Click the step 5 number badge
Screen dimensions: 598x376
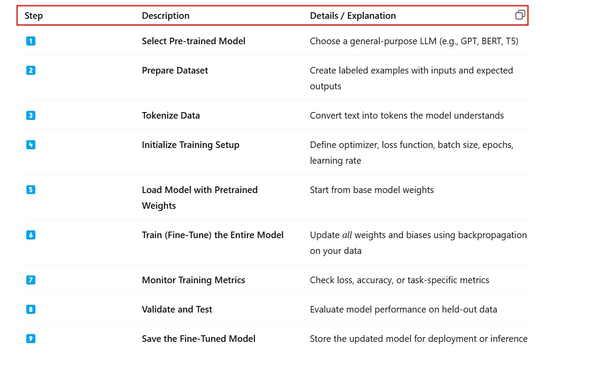[x=31, y=190]
